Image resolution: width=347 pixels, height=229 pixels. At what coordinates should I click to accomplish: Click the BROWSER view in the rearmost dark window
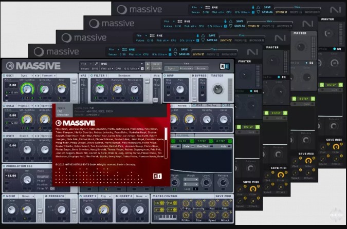312,12
